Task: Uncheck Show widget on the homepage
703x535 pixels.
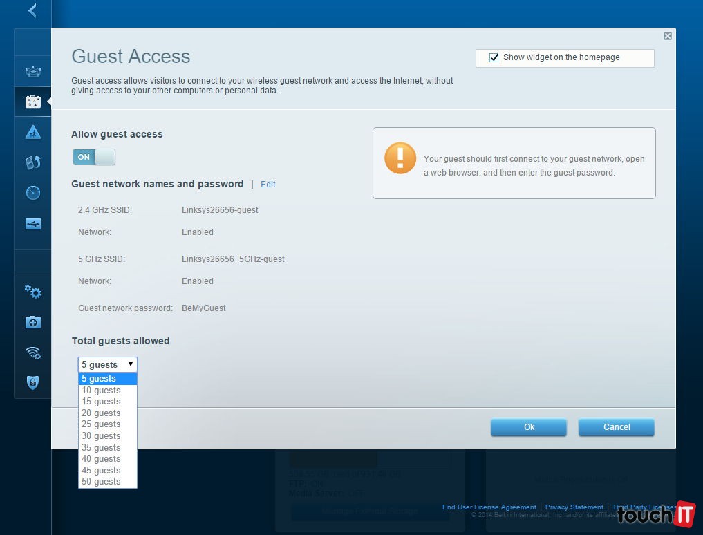Action: pos(494,58)
